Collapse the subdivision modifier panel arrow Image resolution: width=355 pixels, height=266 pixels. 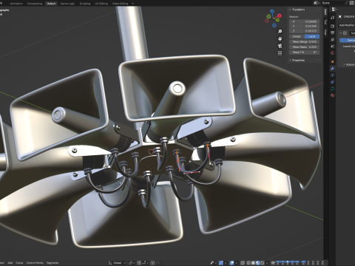341,33
